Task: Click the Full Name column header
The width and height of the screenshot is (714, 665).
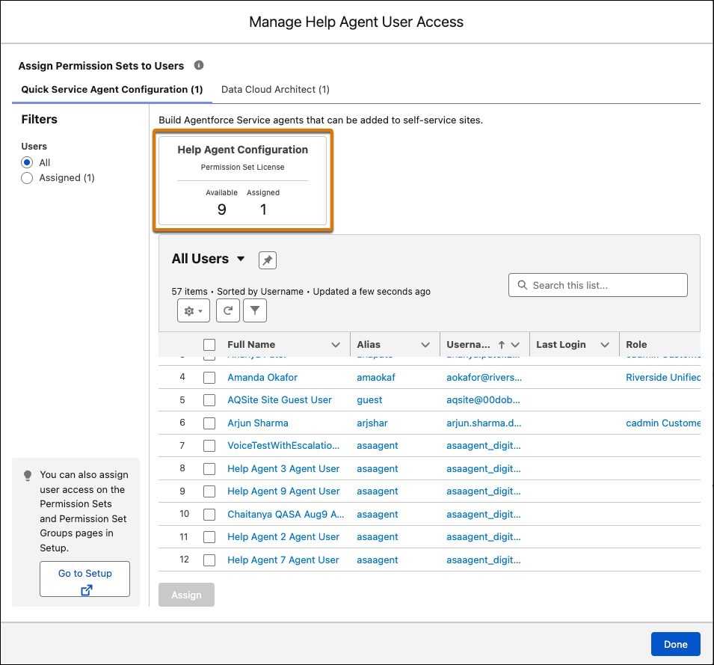Action: click(251, 344)
